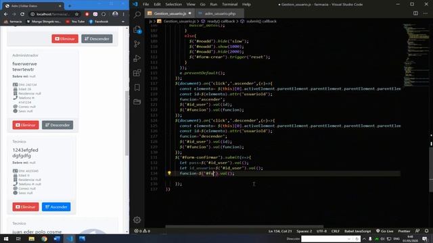Image resolution: width=433 pixels, height=243 pixels.
Task: Click the errors and warnings status indicator
Action: pos(142,231)
